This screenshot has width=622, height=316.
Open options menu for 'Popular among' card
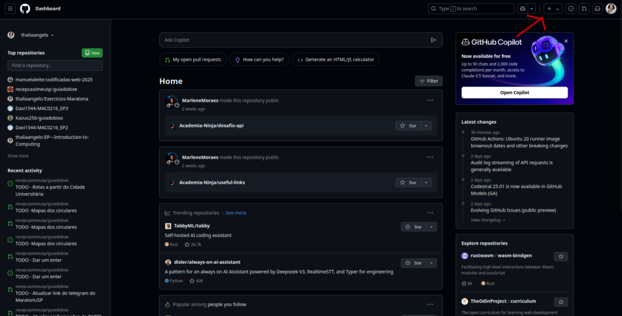coord(430,304)
